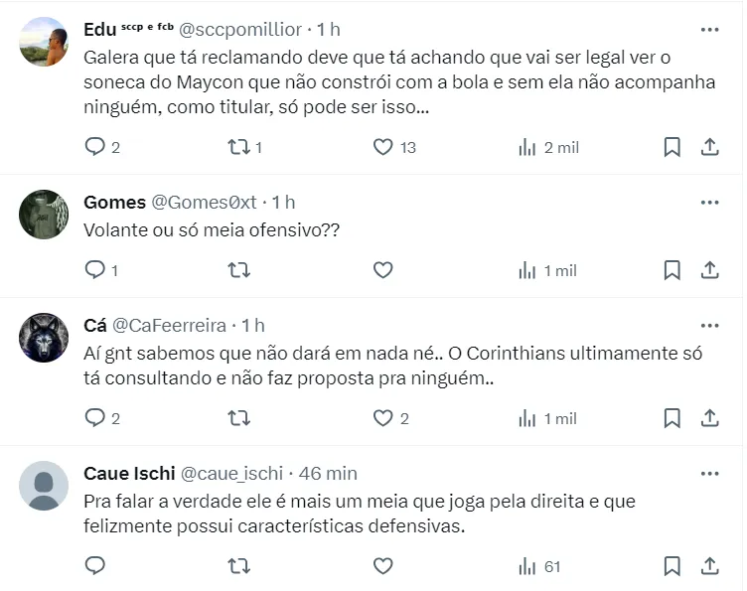Bookmark Edu's tweet
Image resolution: width=747 pixels, height=591 pixels.
click(672, 147)
